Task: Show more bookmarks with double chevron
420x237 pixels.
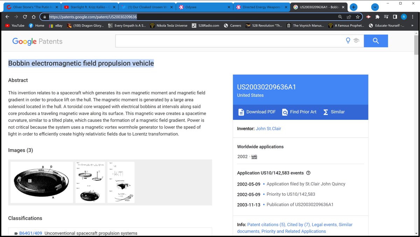Action: click(x=412, y=26)
